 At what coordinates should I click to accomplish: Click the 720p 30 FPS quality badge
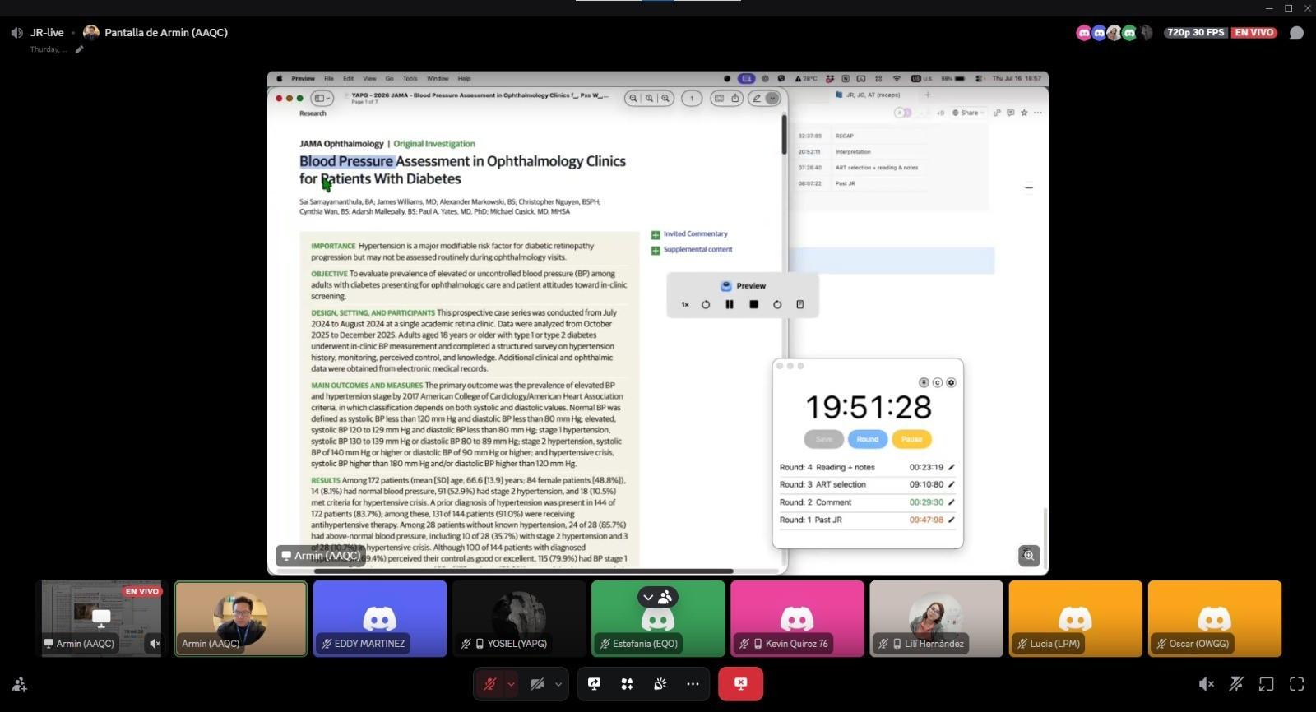tap(1196, 33)
